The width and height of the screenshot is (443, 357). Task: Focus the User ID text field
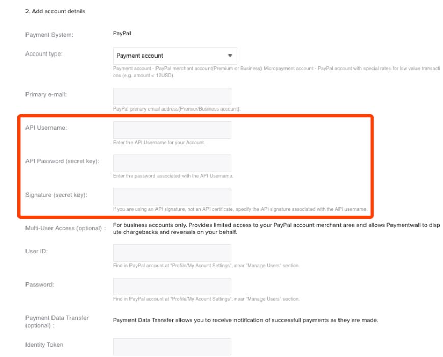click(x=172, y=253)
